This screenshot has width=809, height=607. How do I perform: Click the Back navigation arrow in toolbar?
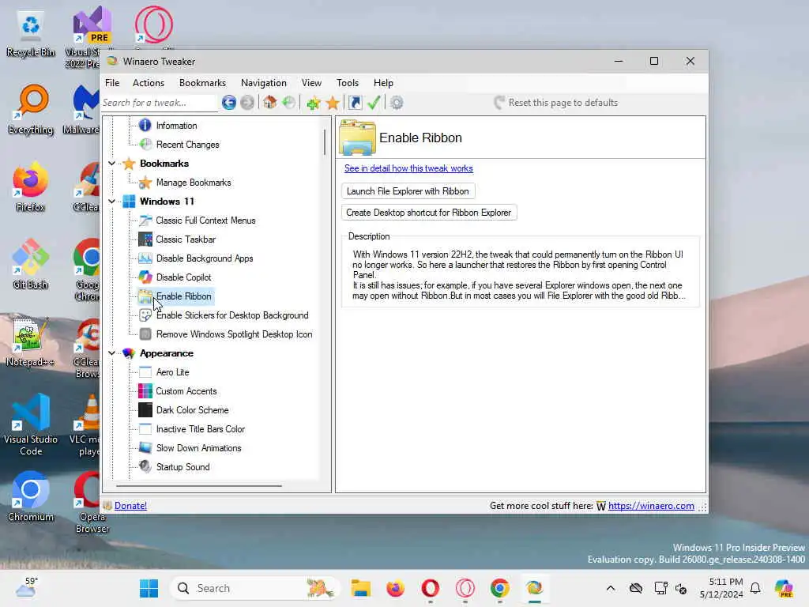pos(228,103)
